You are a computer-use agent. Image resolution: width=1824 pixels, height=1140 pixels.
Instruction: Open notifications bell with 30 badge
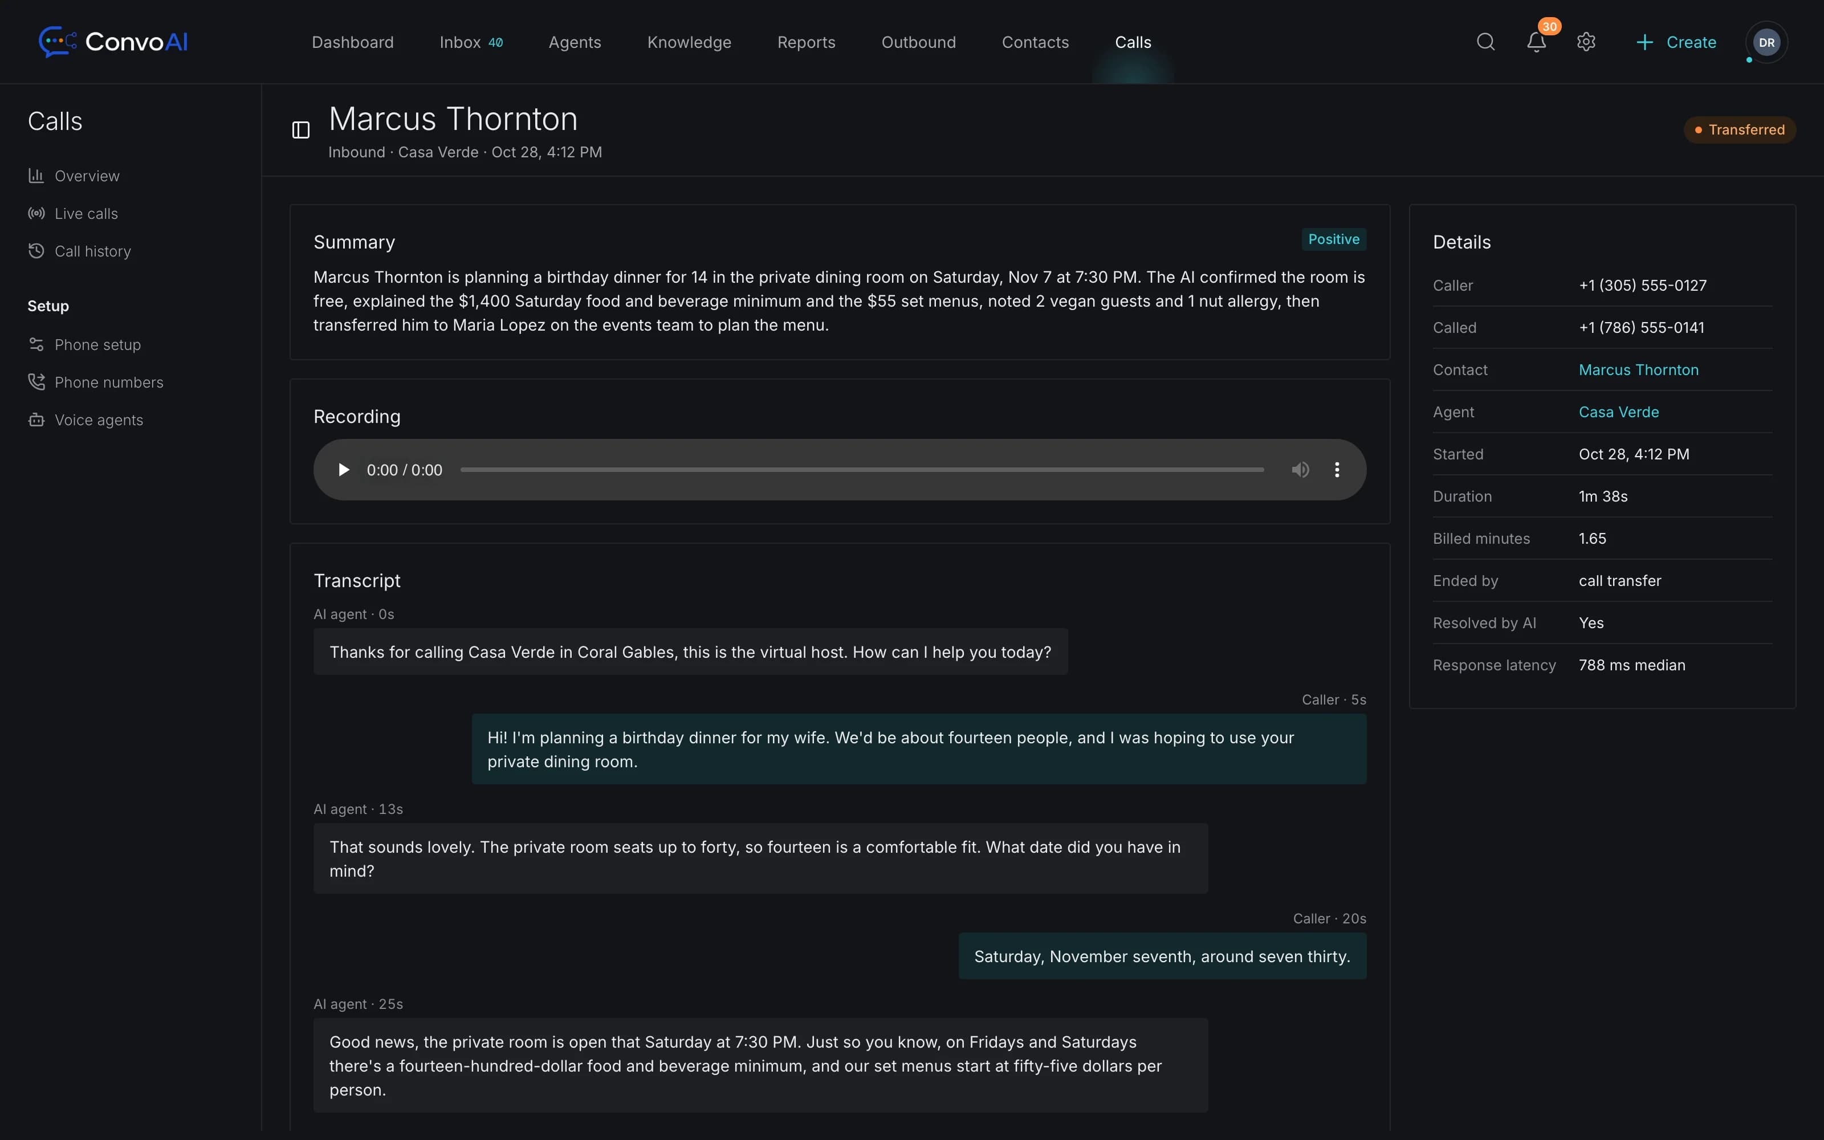(1537, 42)
